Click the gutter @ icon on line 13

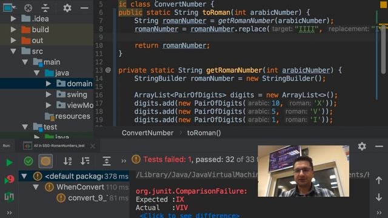[x=108, y=70]
